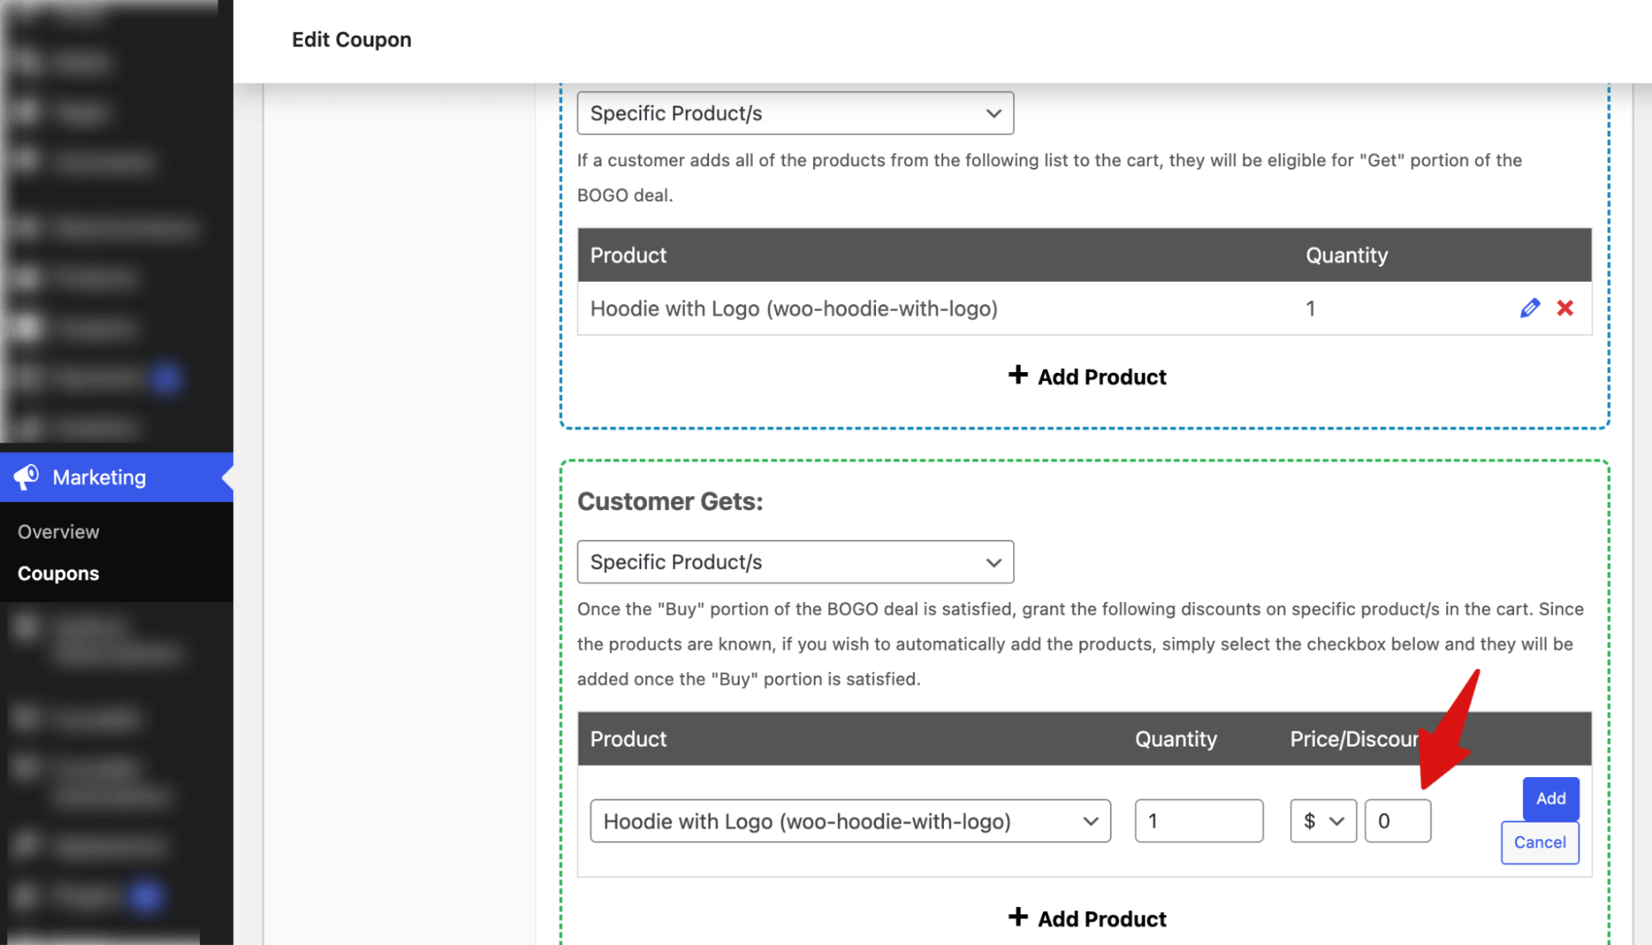Click the Customer Gets section title

(669, 501)
